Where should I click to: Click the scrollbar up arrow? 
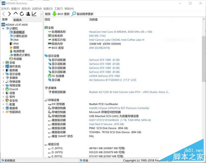(204, 19)
